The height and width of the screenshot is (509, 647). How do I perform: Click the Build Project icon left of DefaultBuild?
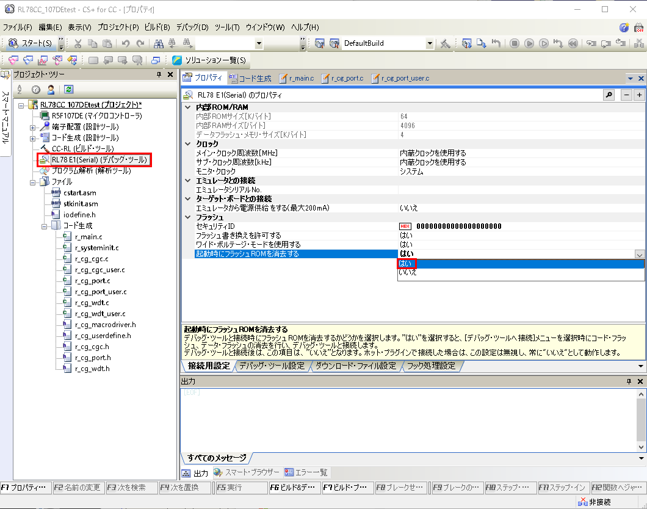click(319, 43)
